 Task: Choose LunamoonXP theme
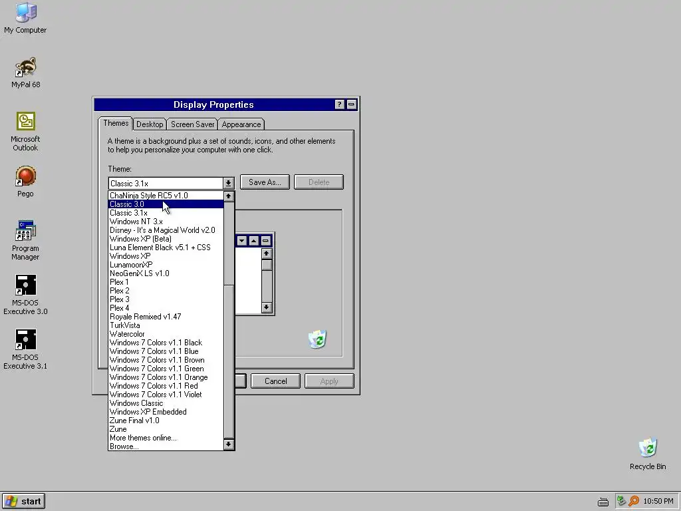[x=166, y=265]
